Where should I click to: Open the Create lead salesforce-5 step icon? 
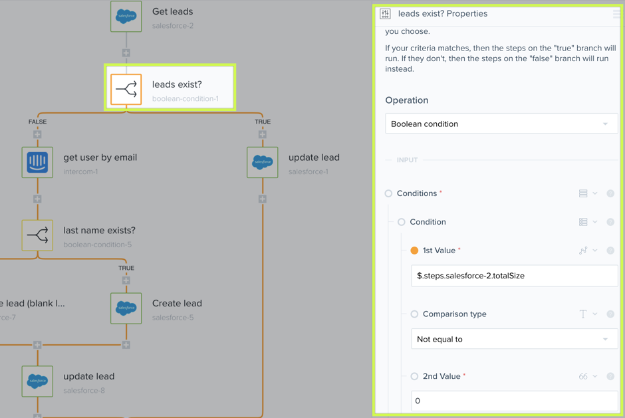[x=126, y=308]
